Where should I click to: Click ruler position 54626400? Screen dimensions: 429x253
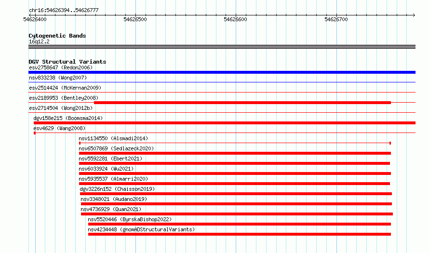[35, 19]
